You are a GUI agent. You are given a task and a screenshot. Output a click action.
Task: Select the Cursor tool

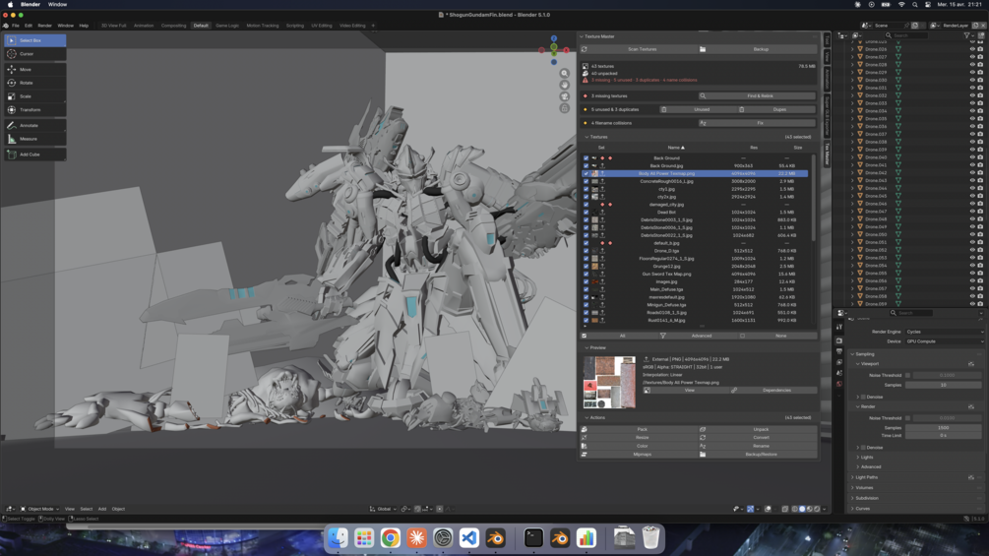tap(34, 54)
